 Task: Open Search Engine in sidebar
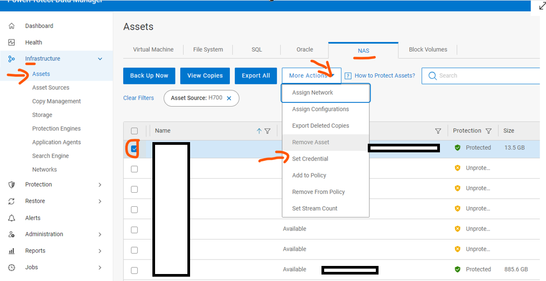tap(51, 156)
